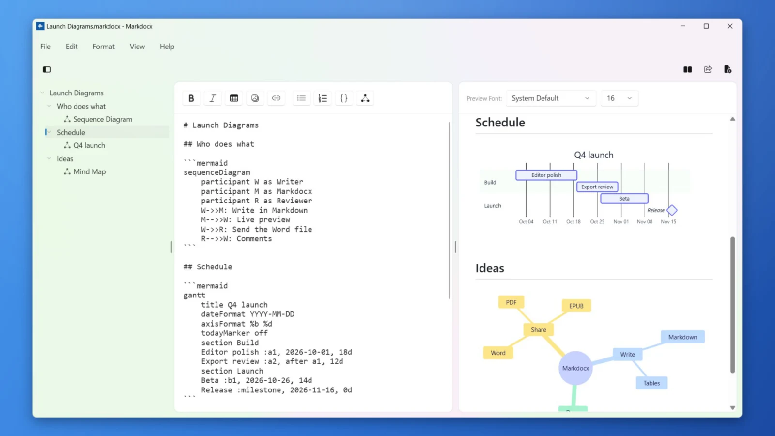The width and height of the screenshot is (775, 436).
Task: Toggle the sidebar panel icon
Action: pos(47,69)
